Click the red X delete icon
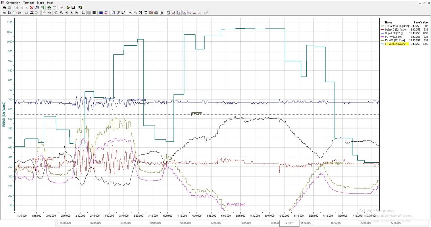This screenshot has height=227, width=431. [32, 7]
